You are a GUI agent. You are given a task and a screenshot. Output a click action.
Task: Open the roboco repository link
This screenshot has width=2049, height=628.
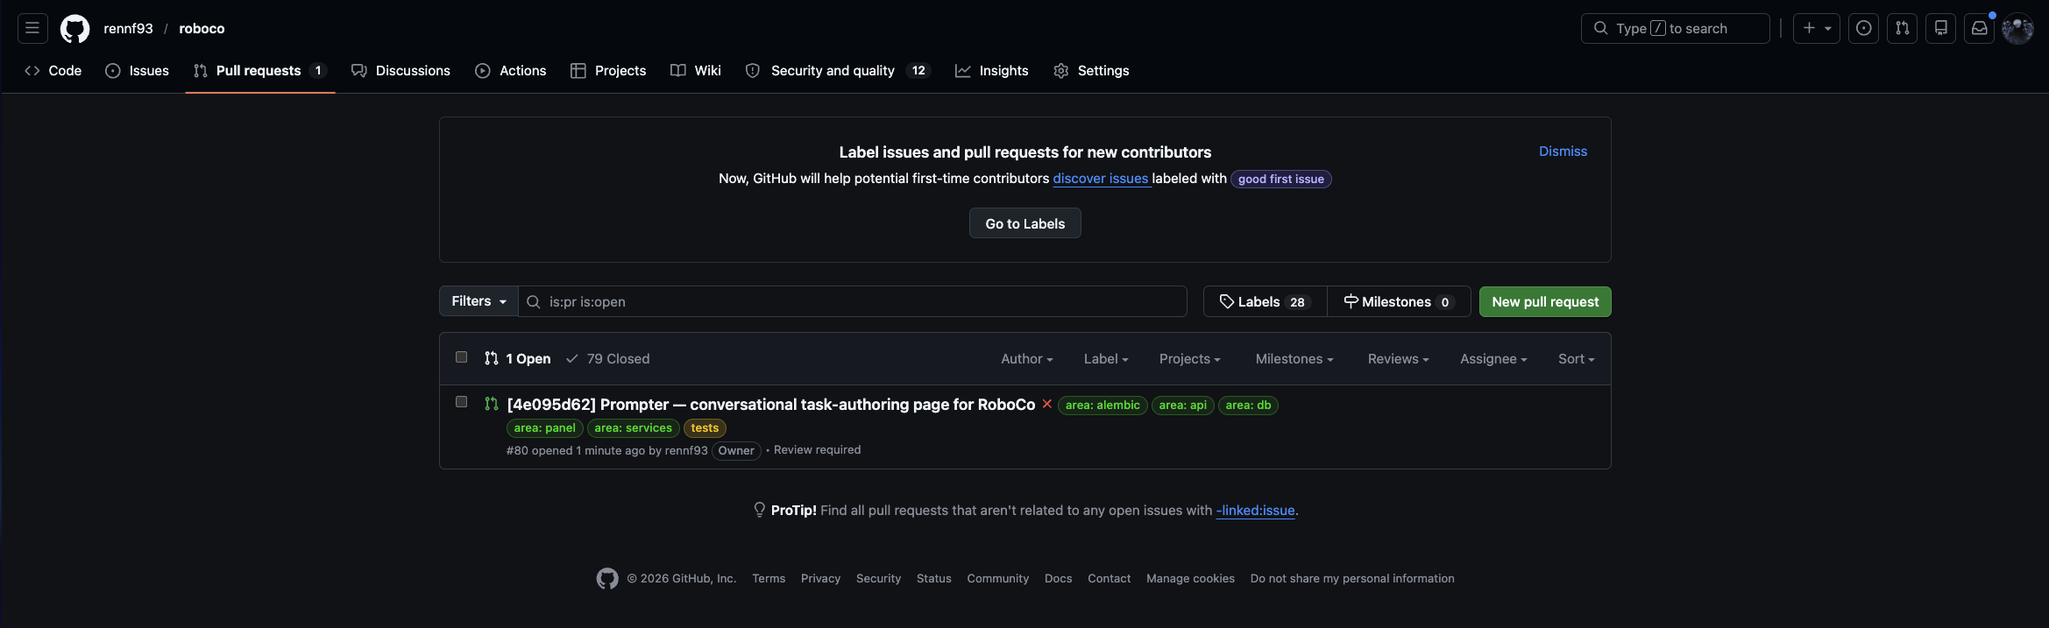202,28
